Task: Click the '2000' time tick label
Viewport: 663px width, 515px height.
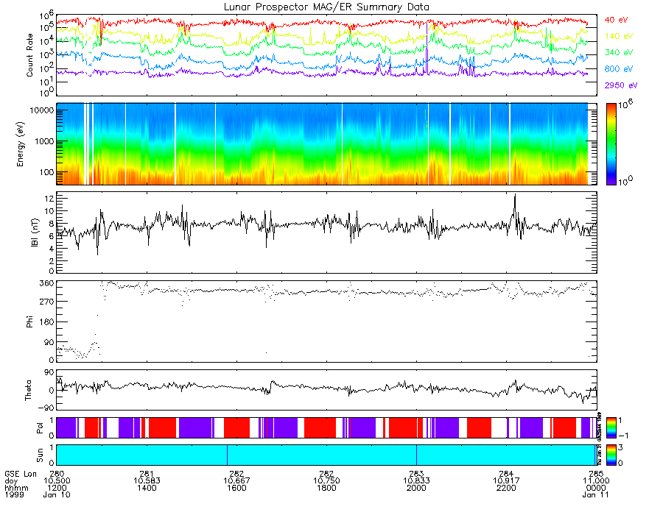Action: click(x=416, y=488)
